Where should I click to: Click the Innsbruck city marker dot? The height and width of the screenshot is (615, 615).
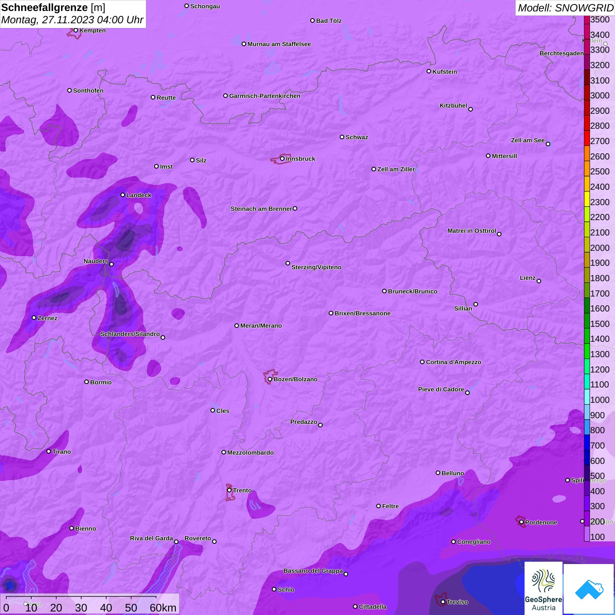282,159
